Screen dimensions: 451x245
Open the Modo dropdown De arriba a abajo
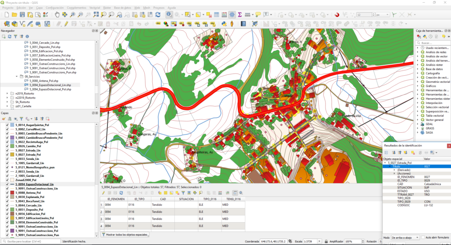[405, 238]
